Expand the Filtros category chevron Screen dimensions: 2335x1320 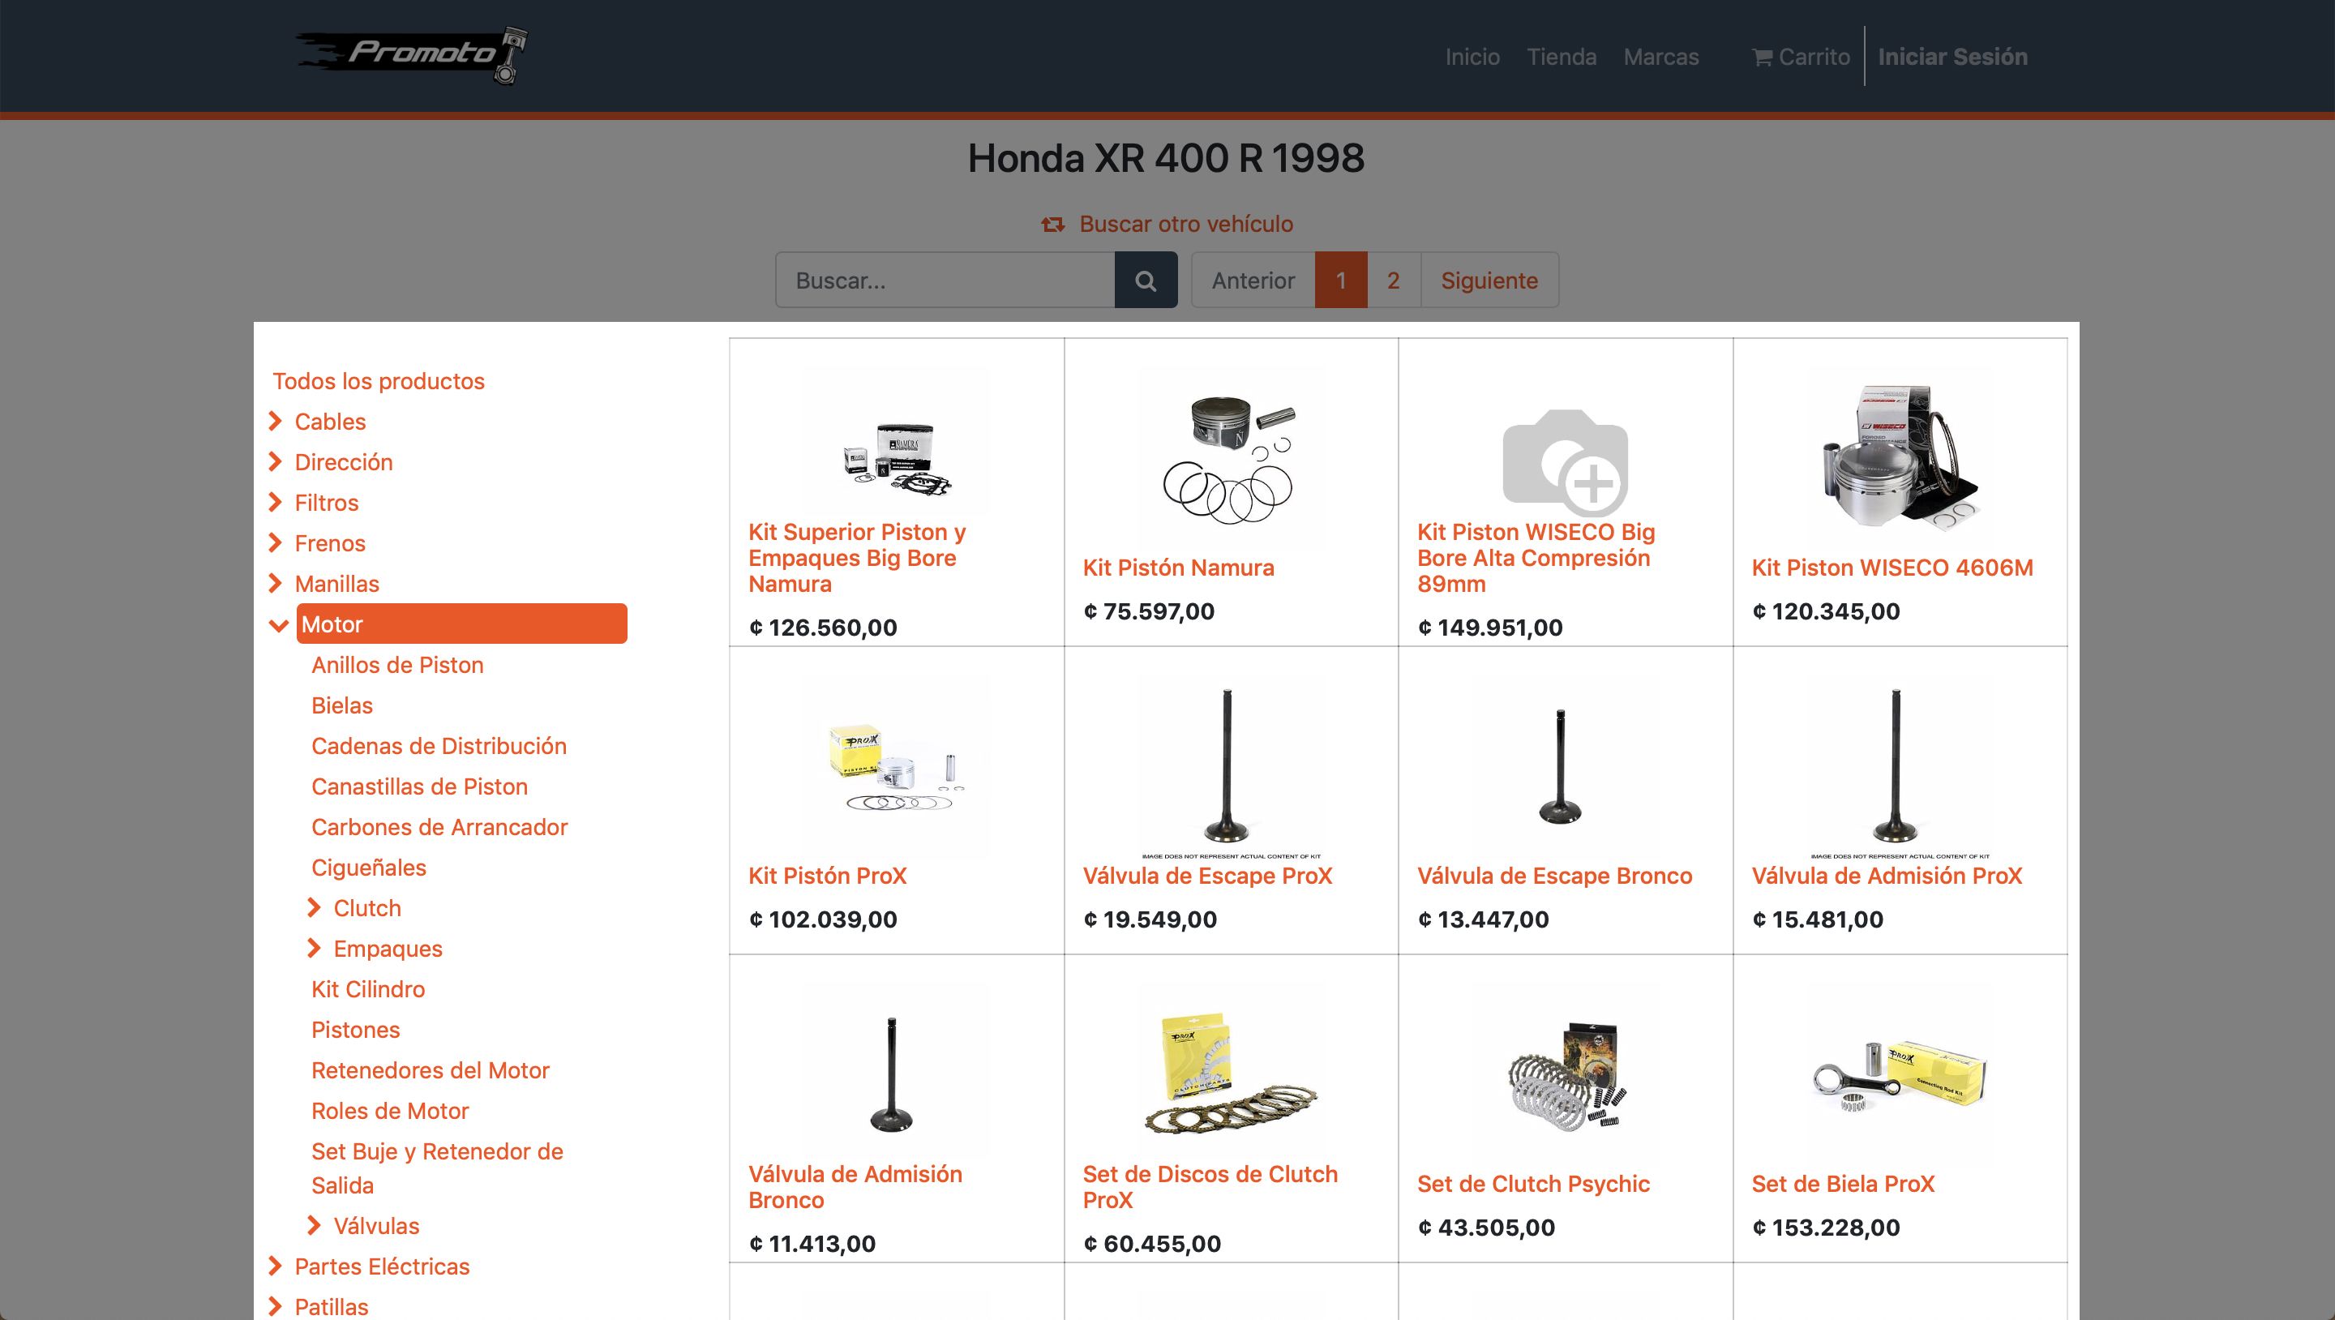[276, 502]
